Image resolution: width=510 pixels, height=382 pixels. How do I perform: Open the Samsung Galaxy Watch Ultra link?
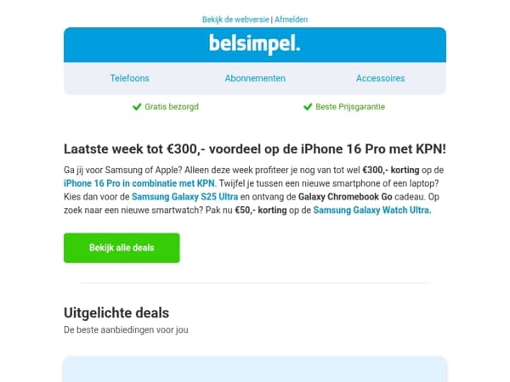point(372,211)
